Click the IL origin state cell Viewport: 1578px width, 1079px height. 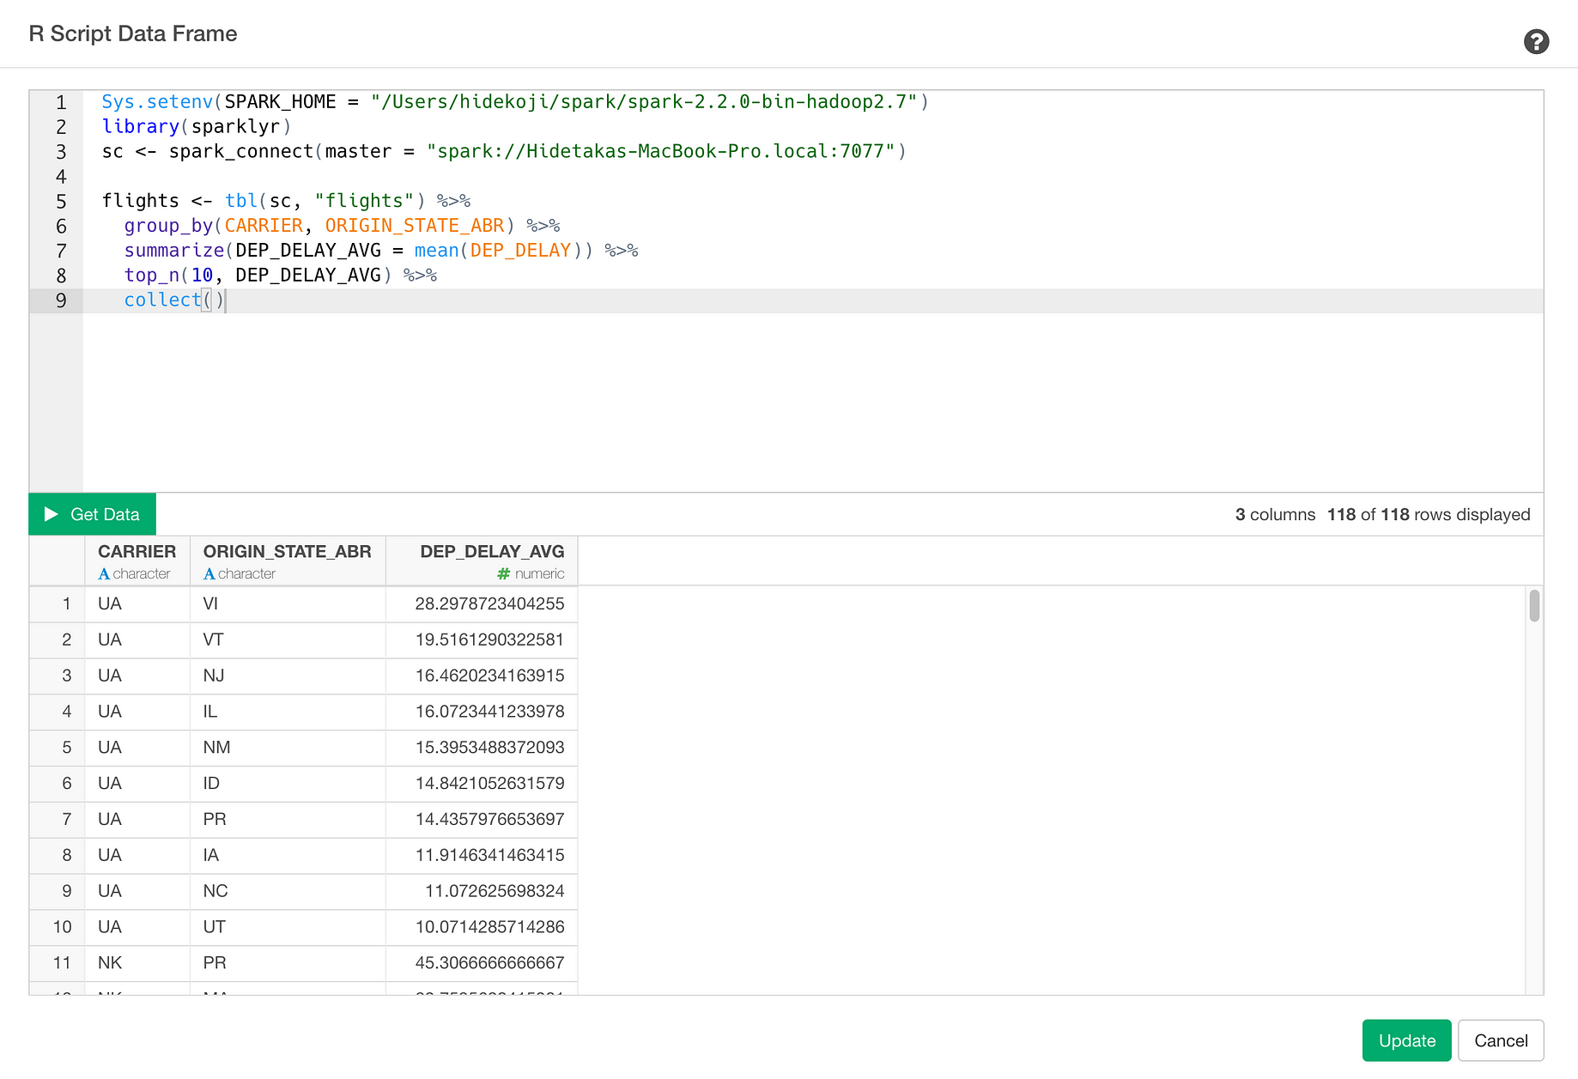coord(288,712)
